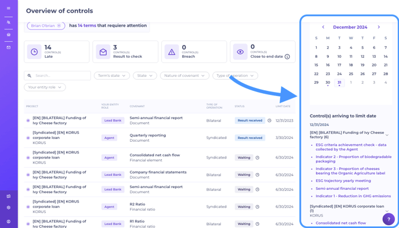Open the user profile icon at sidebar bottom
Viewport: 399px width, 228px height.
[x=8, y=222]
